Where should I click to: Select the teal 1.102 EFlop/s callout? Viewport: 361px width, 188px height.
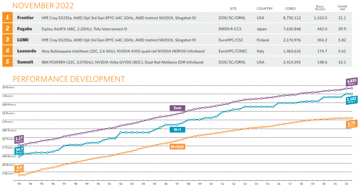pyautogui.click(x=352, y=100)
